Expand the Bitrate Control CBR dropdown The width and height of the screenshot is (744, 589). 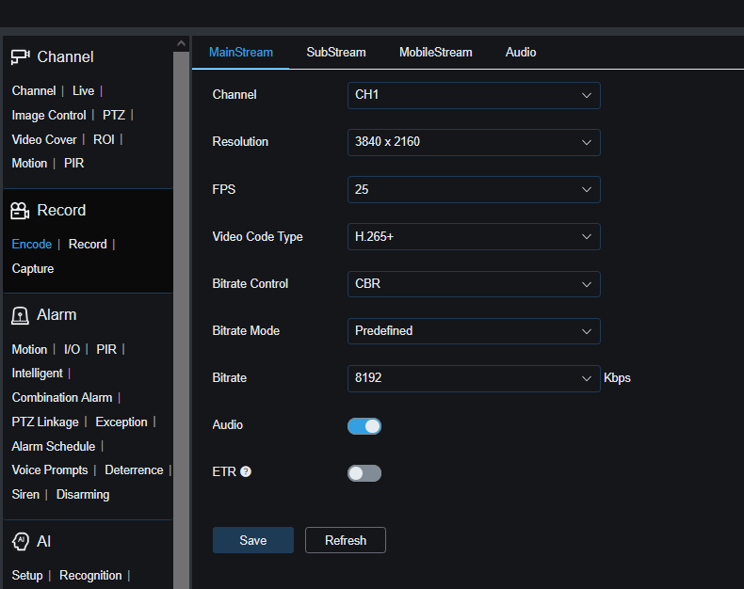click(x=473, y=283)
